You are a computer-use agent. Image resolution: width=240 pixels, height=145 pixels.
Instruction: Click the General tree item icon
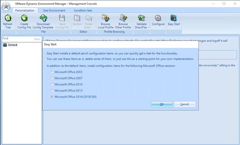(x=5, y=45)
